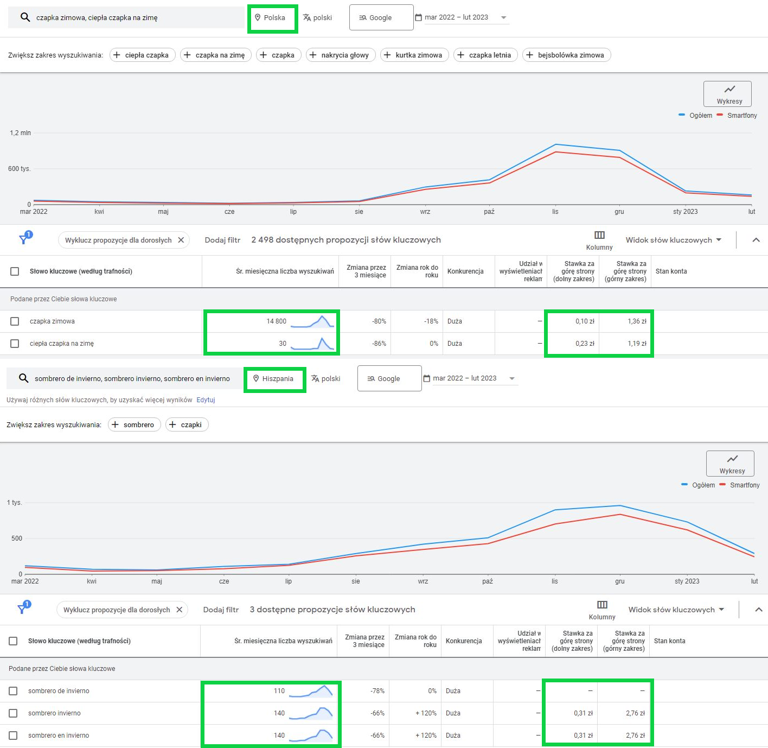Collapse the bottom table filter bar with its chevron

pyautogui.click(x=759, y=610)
